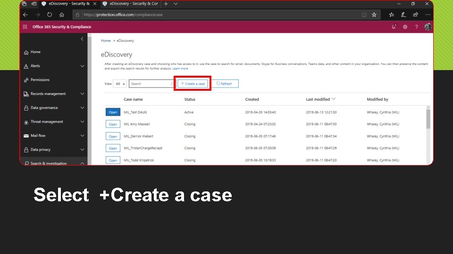Select the Active status cell
The height and width of the screenshot is (254, 453).
coord(189,112)
